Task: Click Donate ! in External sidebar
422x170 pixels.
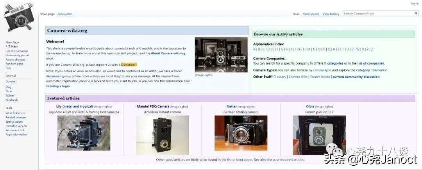Action: [x=11, y=81]
